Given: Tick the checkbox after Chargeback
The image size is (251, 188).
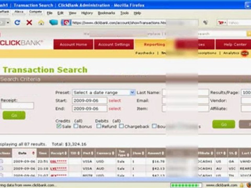Looking at the screenshot, I should pos(154,126).
